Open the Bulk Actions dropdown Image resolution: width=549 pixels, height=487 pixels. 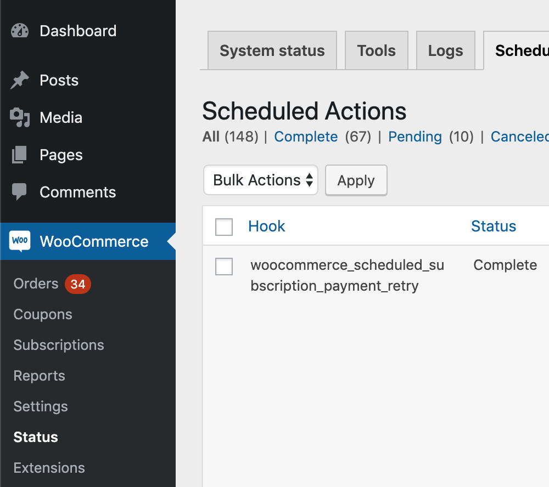[261, 180]
